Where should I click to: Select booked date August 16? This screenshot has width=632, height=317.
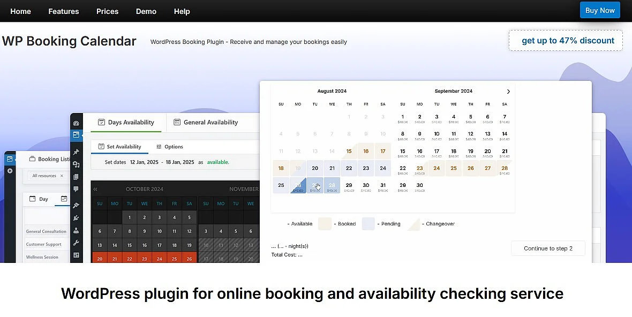(x=366, y=152)
